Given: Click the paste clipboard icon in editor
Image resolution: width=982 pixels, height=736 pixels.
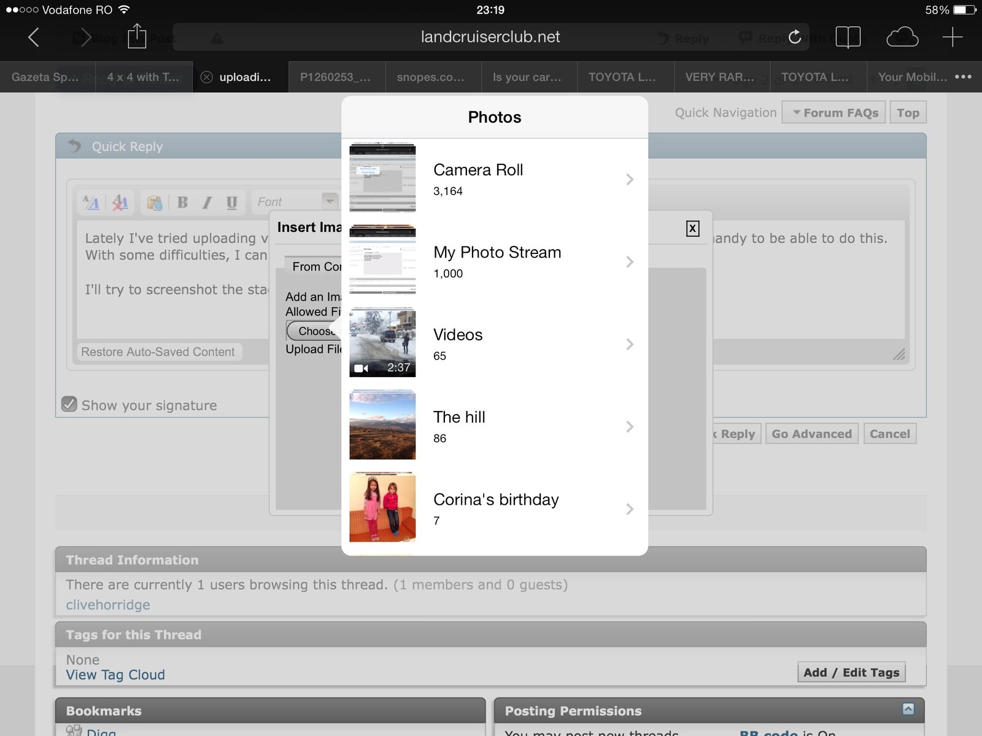Looking at the screenshot, I should tap(154, 202).
